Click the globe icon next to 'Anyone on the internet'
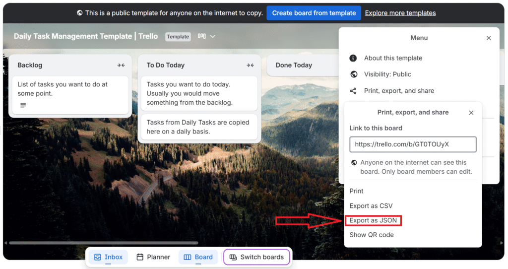The height and width of the screenshot is (269, 508). tap(354, 163)
